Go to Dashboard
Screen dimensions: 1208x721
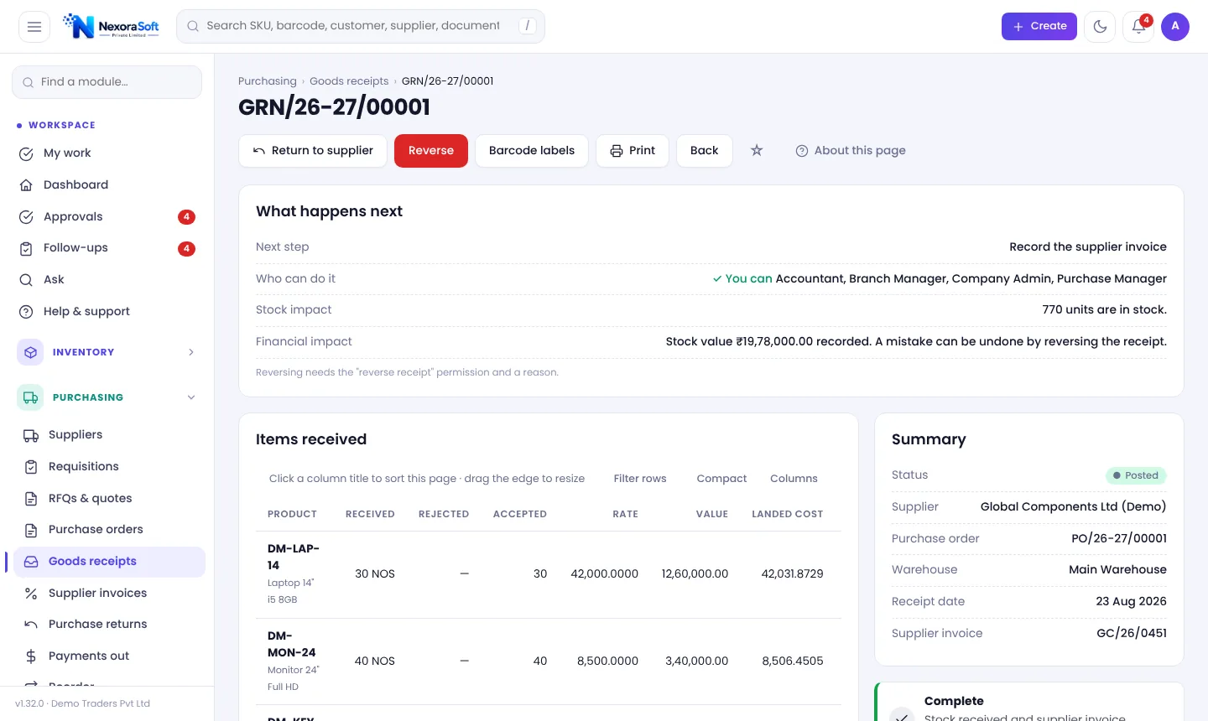pos(107,185)
